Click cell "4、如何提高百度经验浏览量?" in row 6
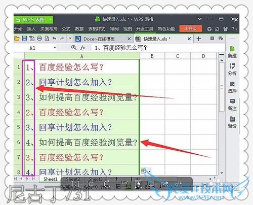The image size is (253, 205). click(x=82, y=142)
